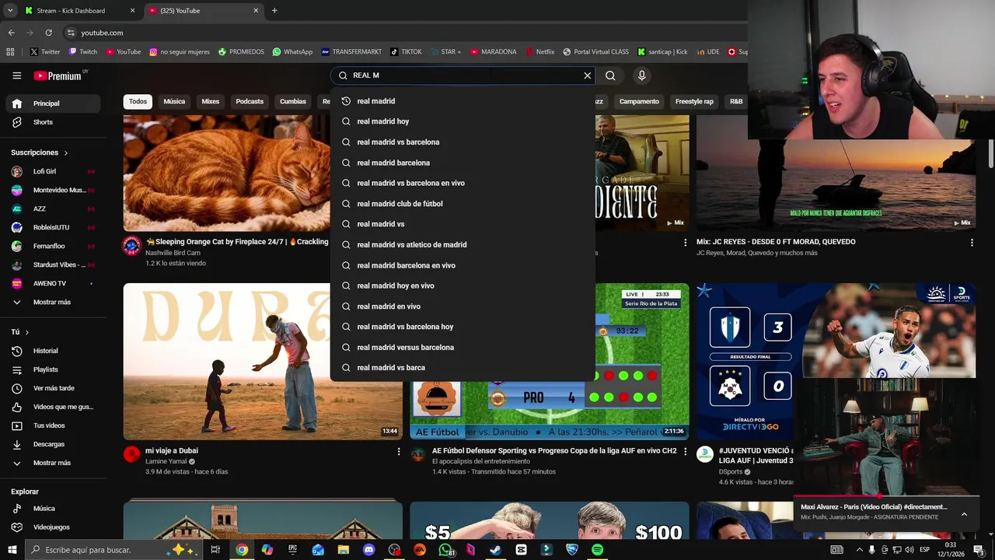
Task: Select the Cumbias filter chip
Action: pos(293,101)
